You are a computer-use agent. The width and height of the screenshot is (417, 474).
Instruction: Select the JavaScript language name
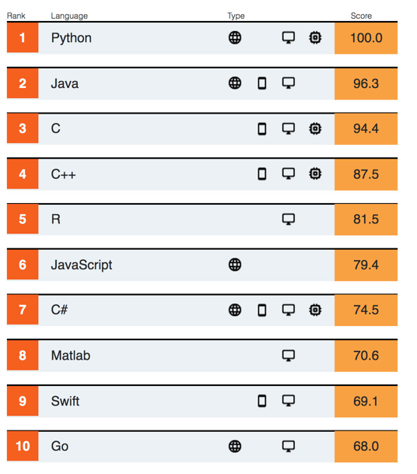coord(82,265)
